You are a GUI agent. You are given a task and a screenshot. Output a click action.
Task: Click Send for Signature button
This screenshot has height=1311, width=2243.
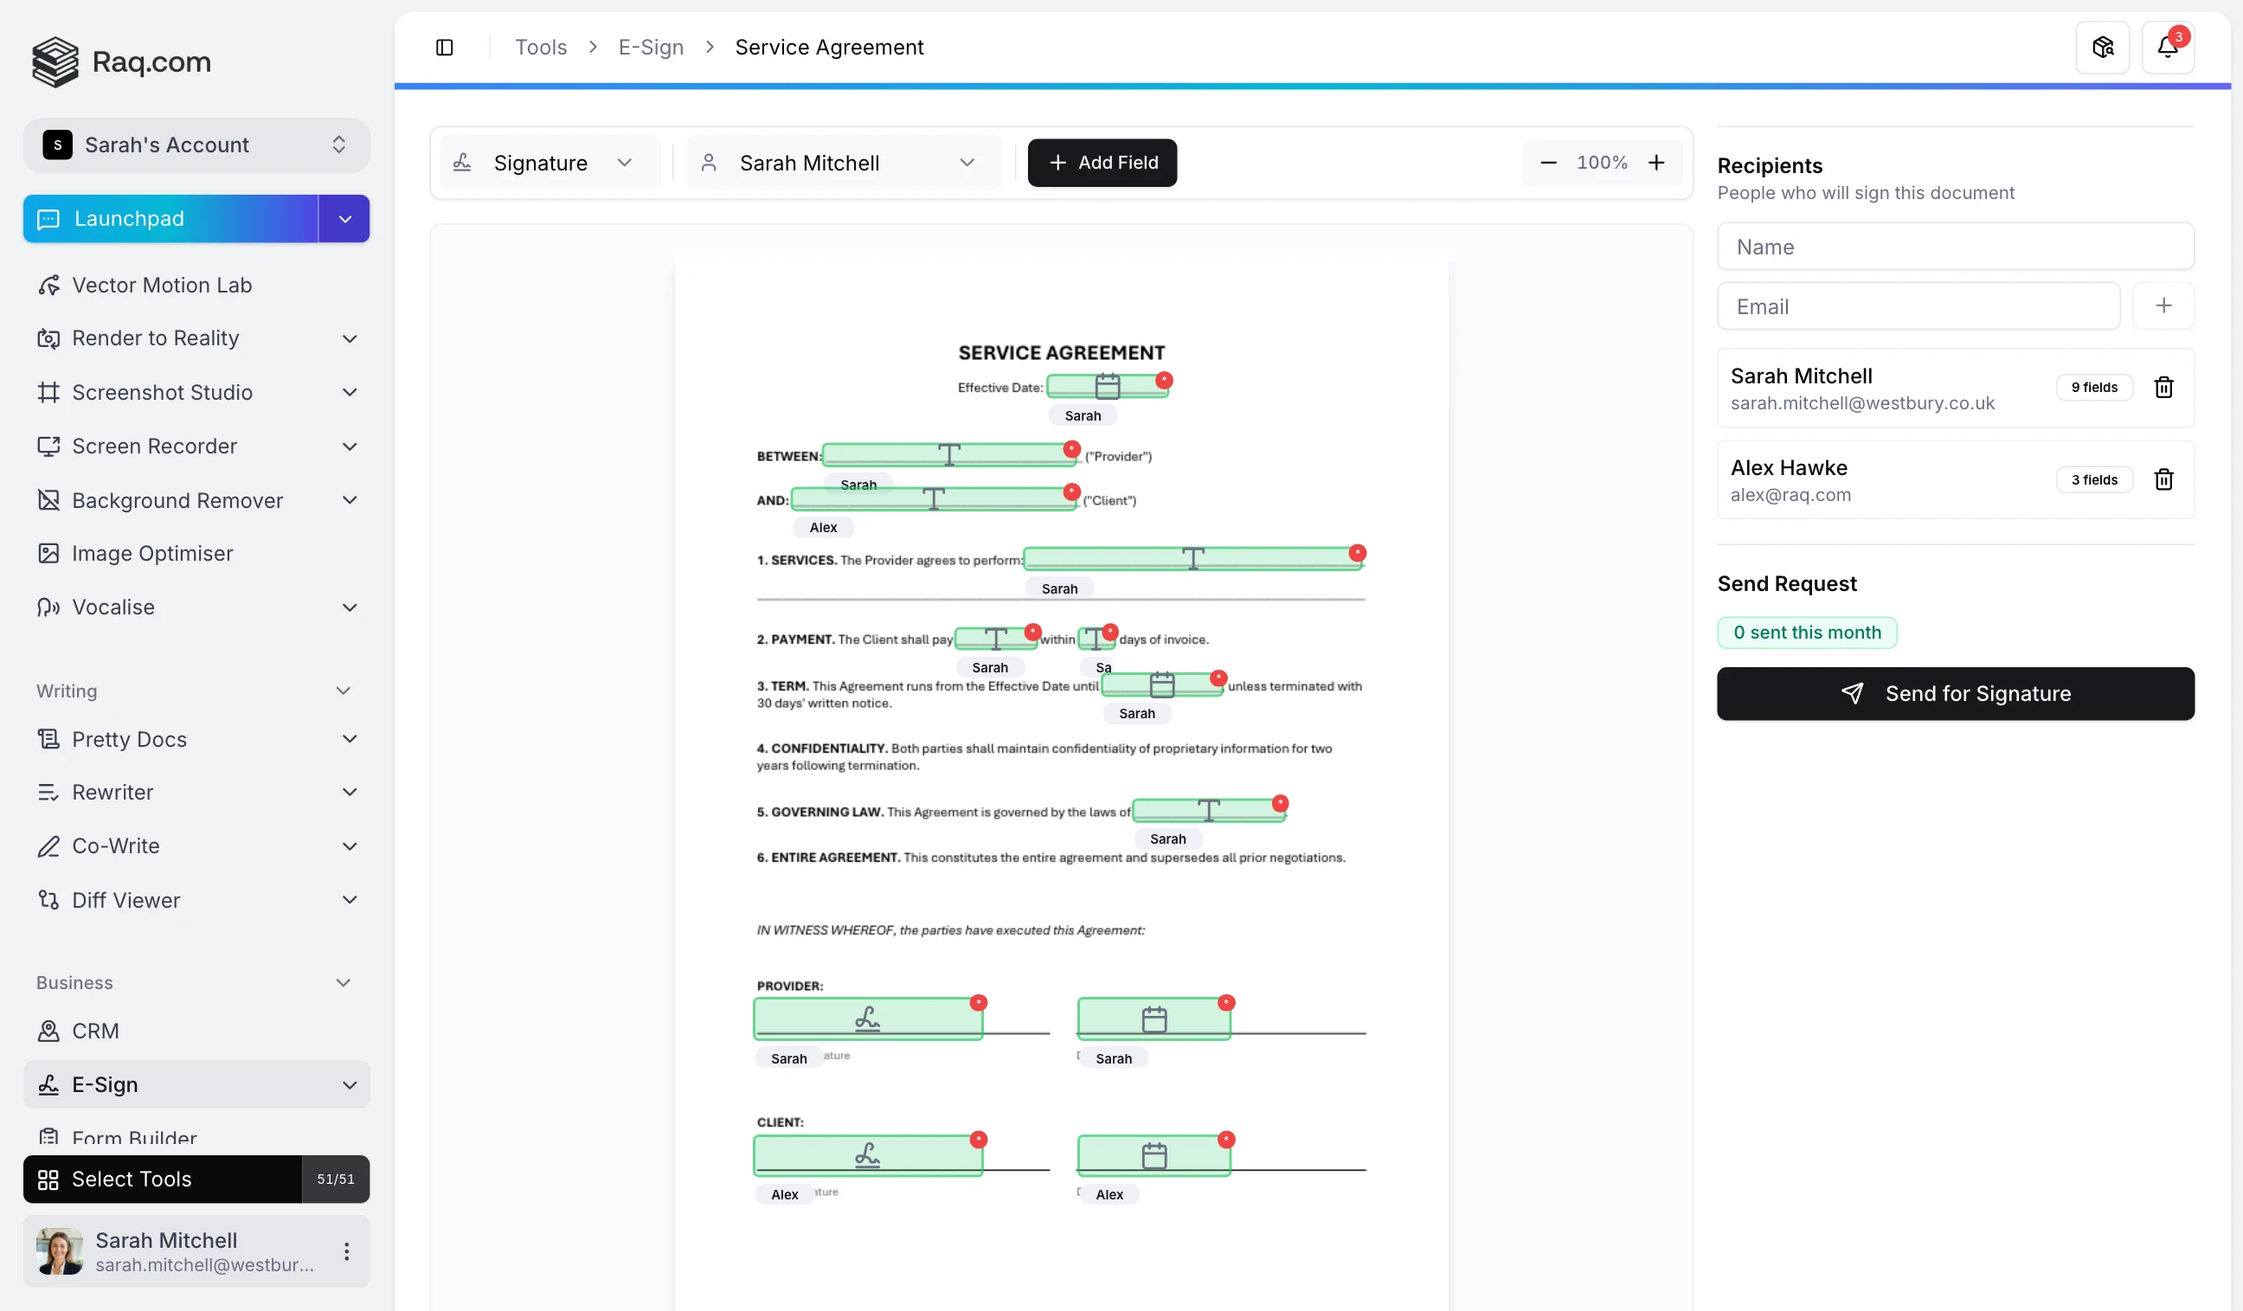(1955, 693)
